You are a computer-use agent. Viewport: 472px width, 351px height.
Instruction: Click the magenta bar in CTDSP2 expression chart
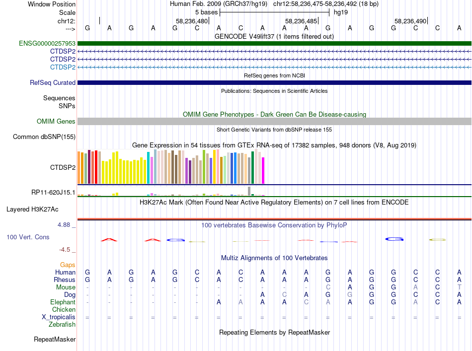click(263, 171)
